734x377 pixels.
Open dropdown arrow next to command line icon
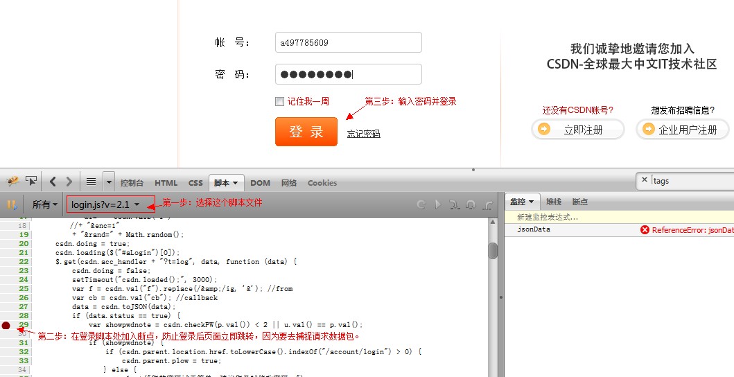pos(109,182)
